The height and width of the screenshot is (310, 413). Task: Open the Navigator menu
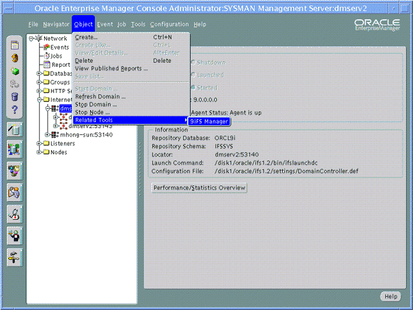(x=56, y=24)
